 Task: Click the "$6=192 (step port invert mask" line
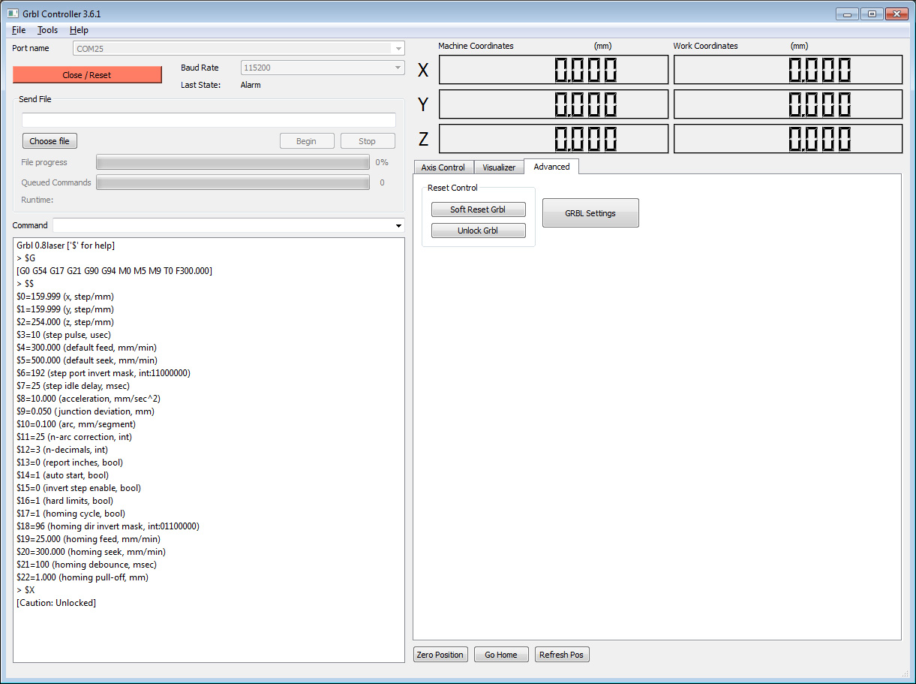point(103,373)
